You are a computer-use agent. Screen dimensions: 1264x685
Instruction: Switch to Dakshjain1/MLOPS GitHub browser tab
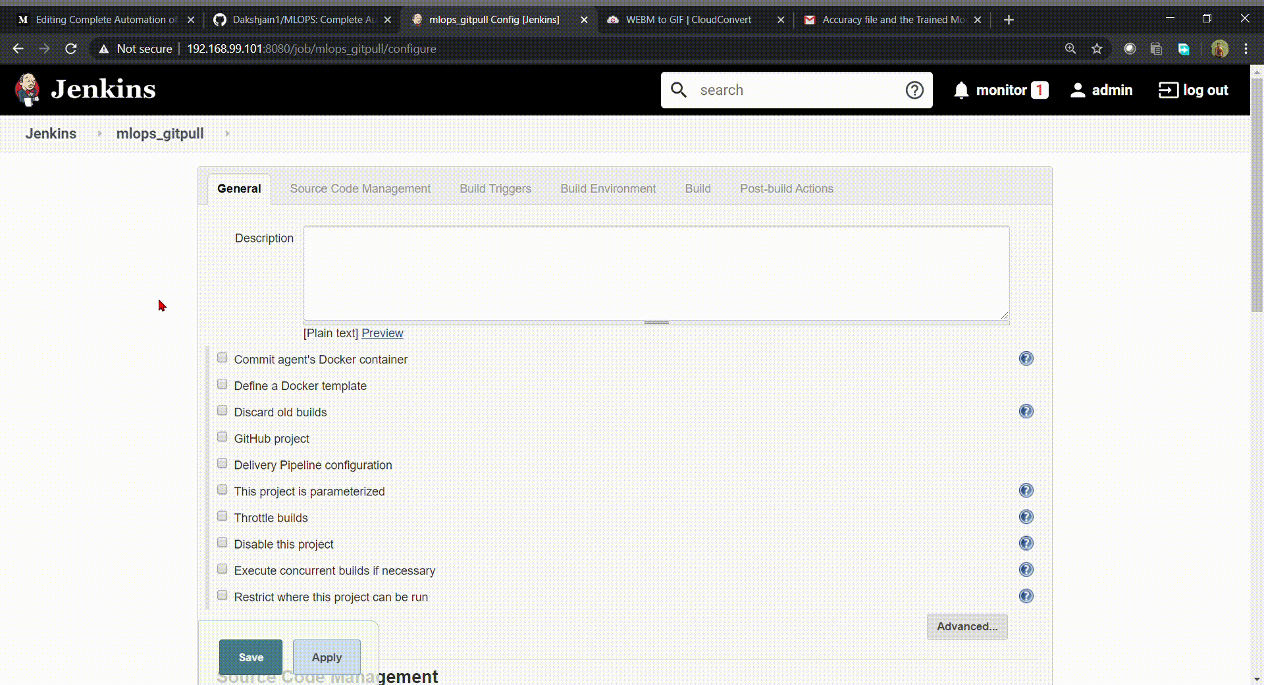[x=303, y=20]
